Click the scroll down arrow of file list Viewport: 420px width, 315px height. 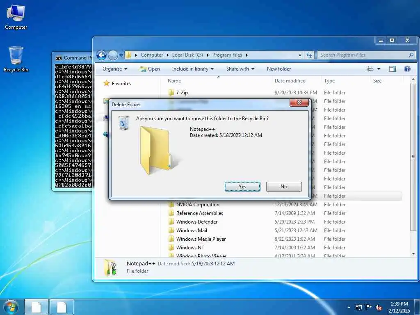tap(413, 253)
